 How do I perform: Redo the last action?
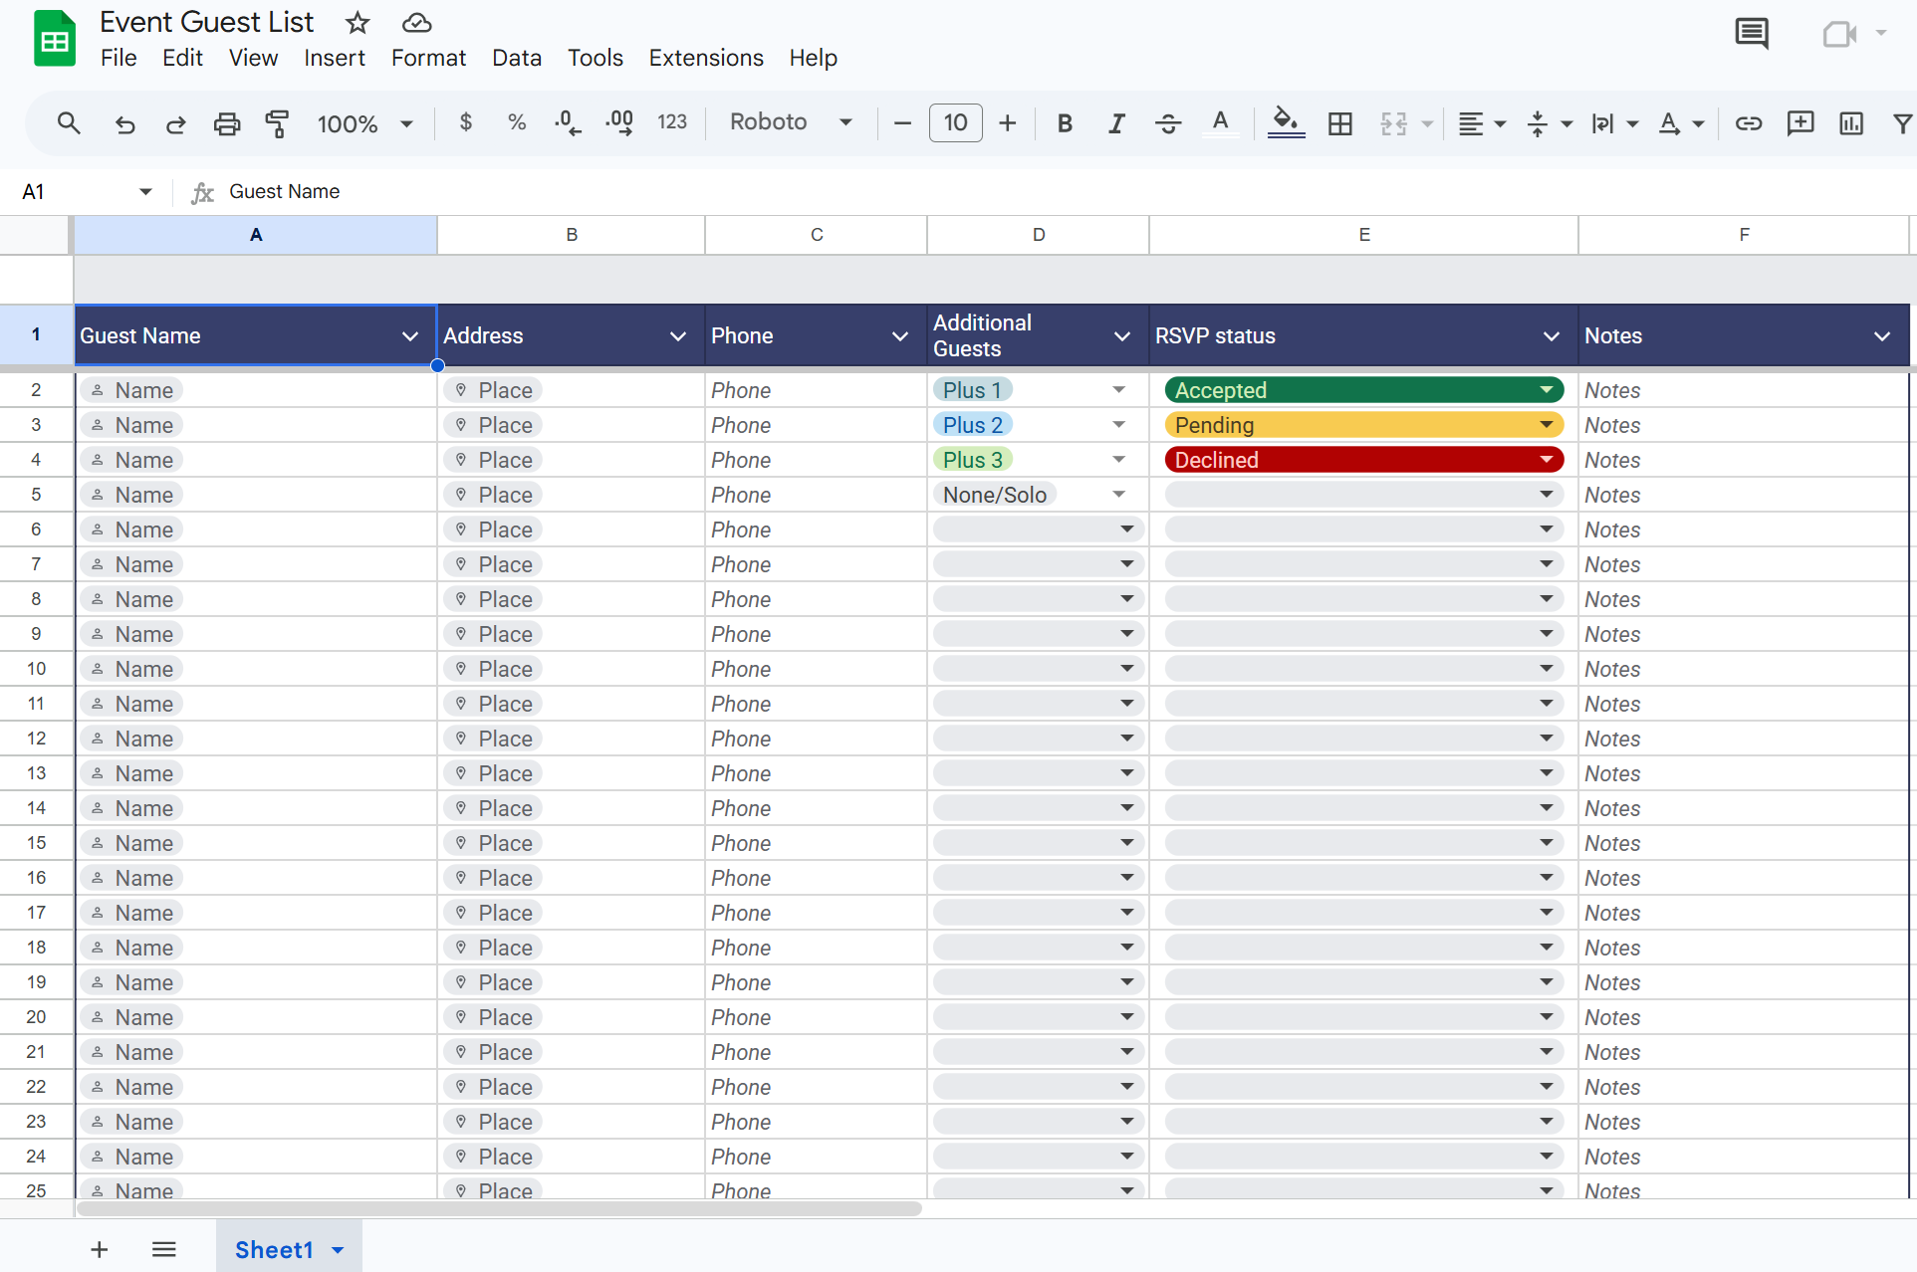[175, 123]
